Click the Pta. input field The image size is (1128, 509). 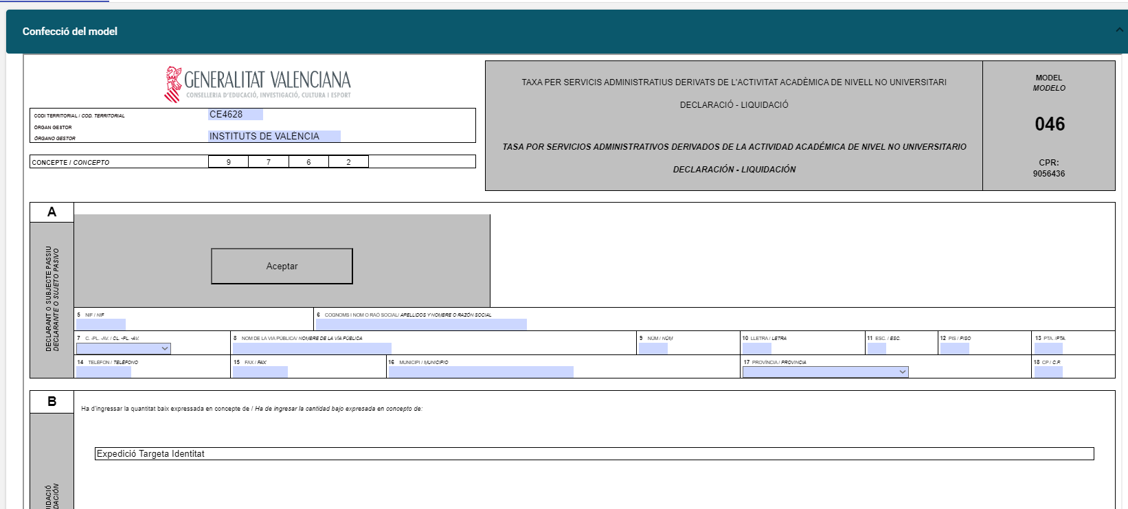(1049, 348)
